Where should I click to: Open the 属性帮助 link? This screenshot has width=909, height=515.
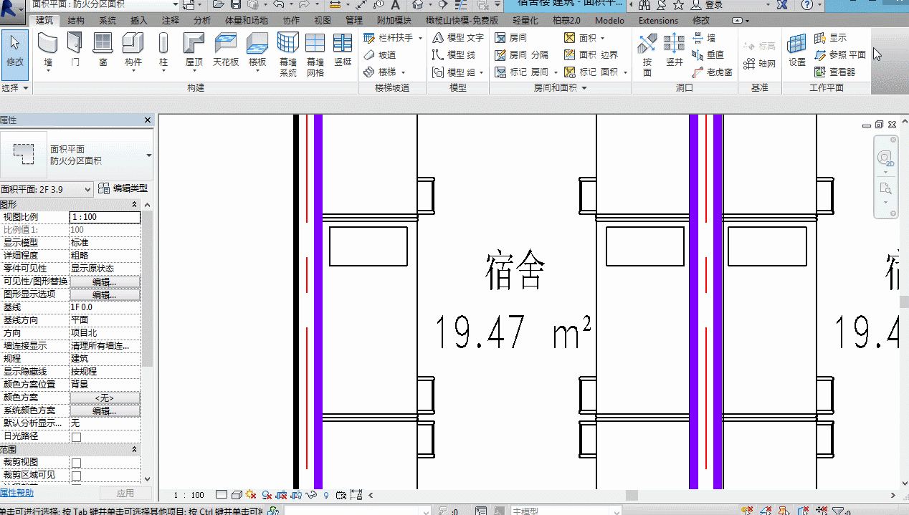16,493
